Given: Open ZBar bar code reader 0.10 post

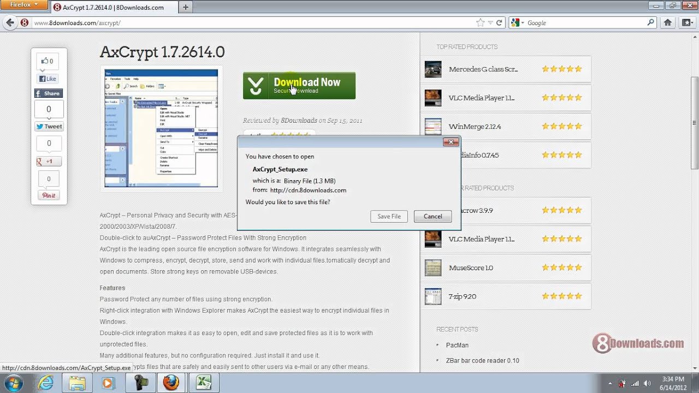Looking at the screenshot, I should 483,360.
